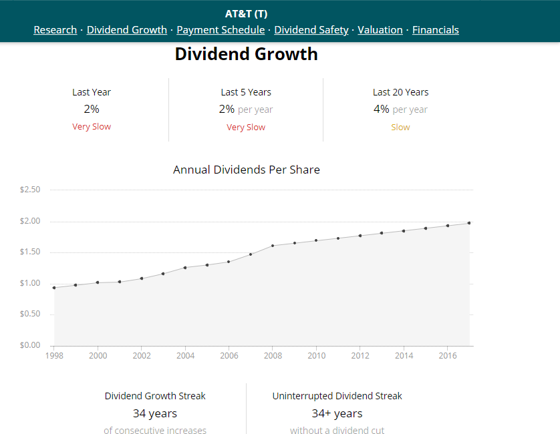Click the Dividend Growth Streak label
Image resolution: width=560 pixels, height=434 pixels.
[155, 396]
